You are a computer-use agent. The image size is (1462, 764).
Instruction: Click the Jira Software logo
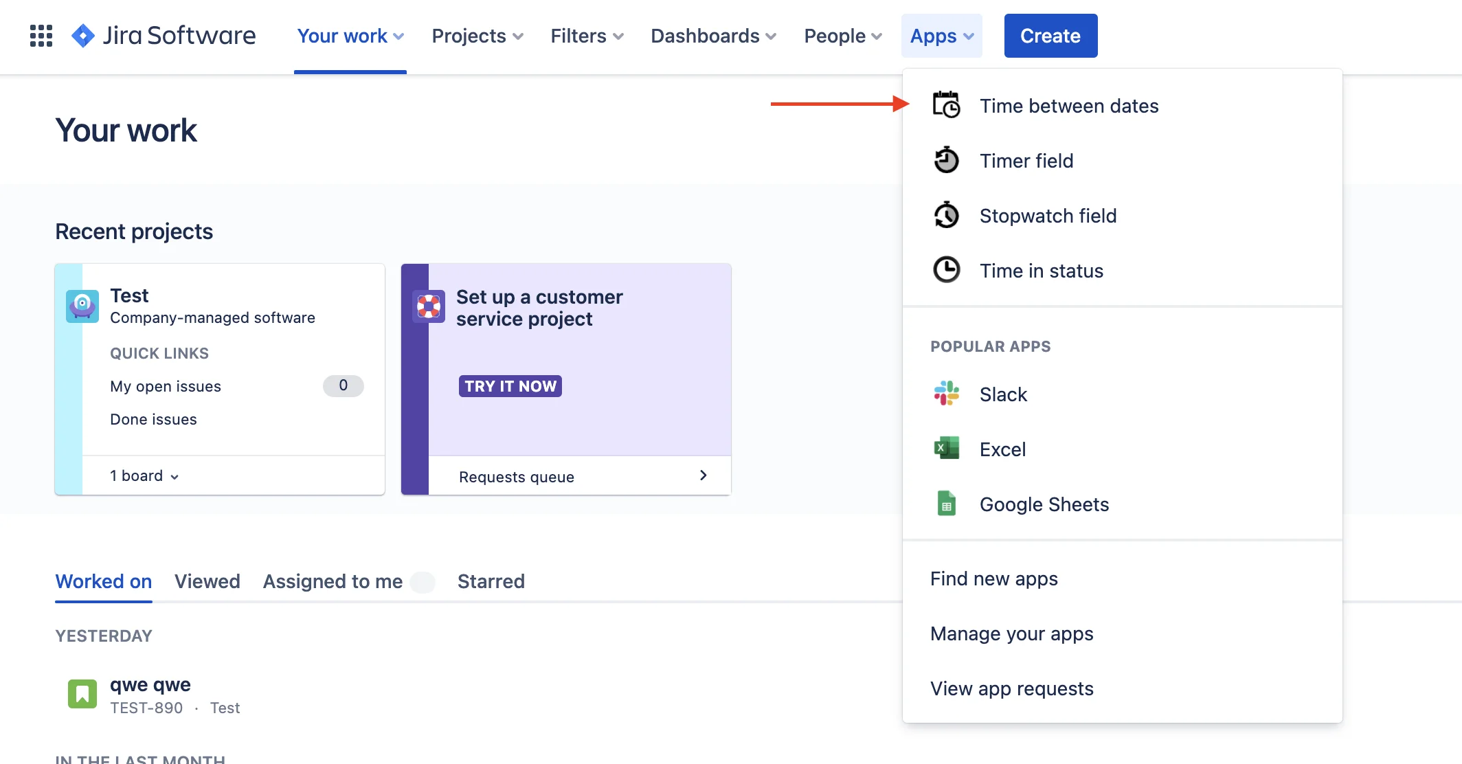pos(164,36)
